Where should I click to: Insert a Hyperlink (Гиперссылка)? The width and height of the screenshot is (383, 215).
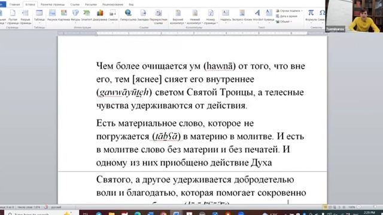pyautogui.click(x=128, y=15)
